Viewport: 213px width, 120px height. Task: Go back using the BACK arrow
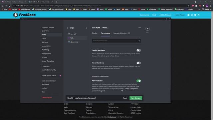coord(70,28)
